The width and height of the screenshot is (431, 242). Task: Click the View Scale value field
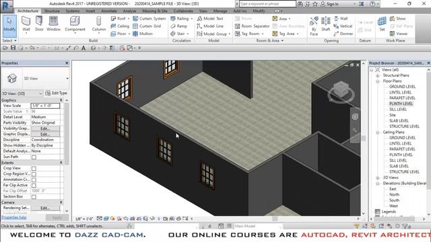point(45,106)
